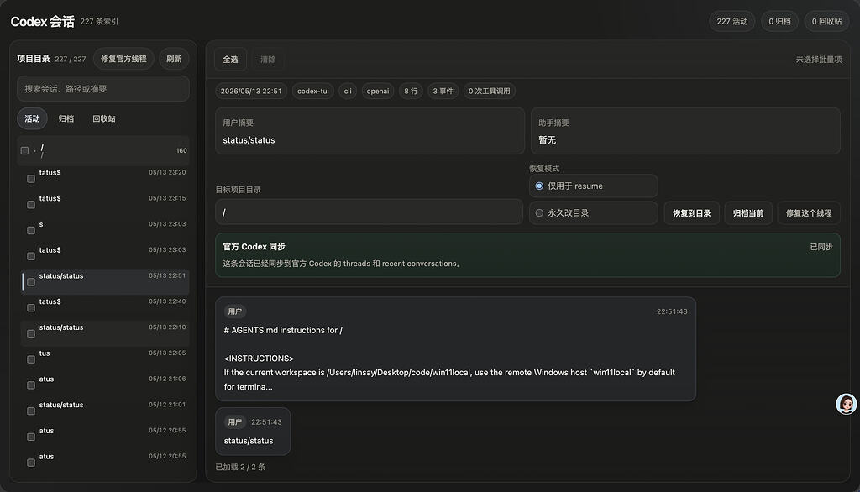Open the tatus$ session dated 05/13 23:03

[x=106, y=255]
